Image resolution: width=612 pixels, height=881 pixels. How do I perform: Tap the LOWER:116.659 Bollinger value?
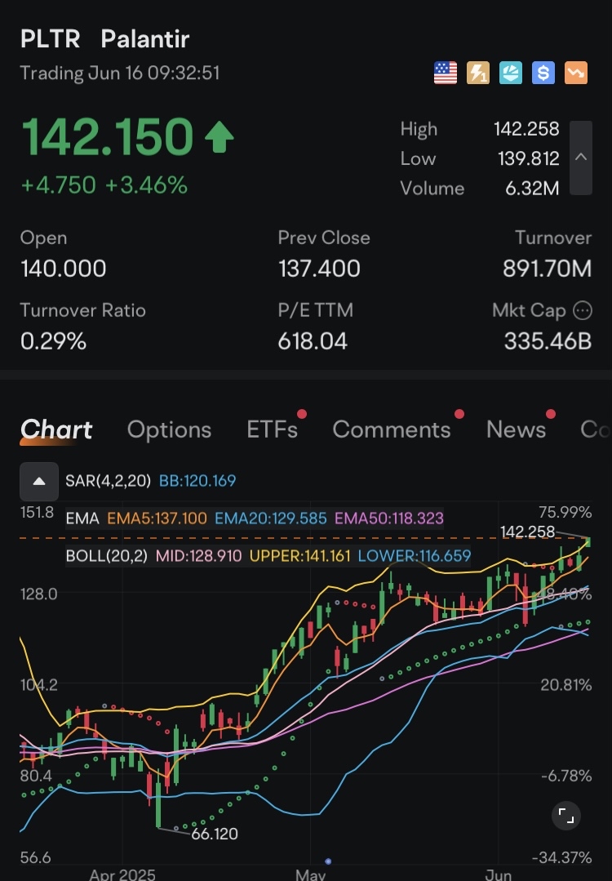pos(415,556)
